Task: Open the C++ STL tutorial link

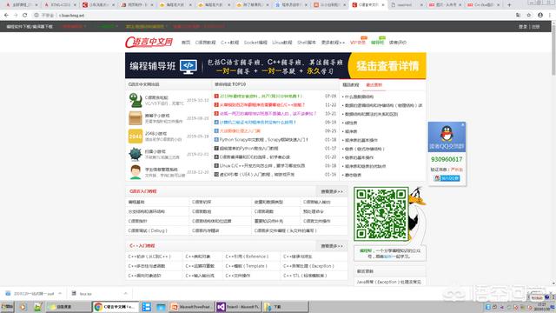Action: (x=305, y=276)
